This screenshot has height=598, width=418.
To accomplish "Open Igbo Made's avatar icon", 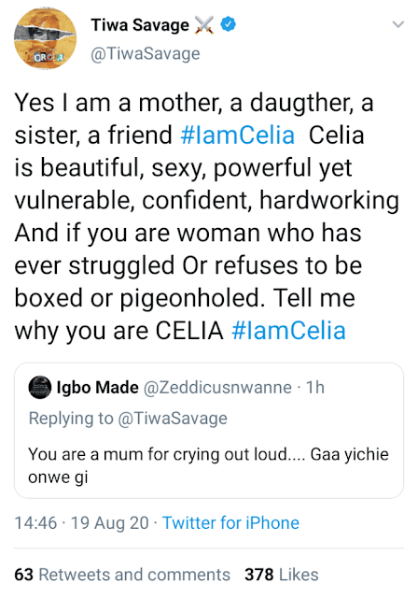I will (40, 387).
